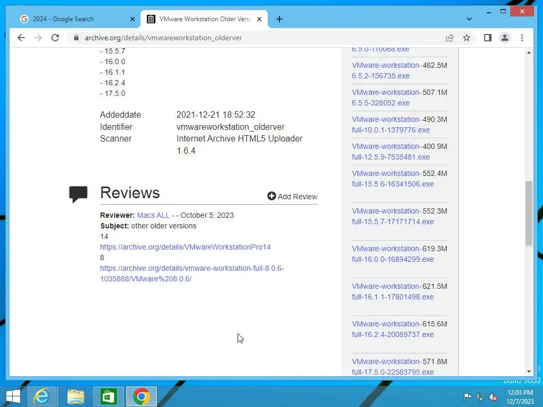This screenshot has width=543, height=407.
Task: Open the Windows Start menu
Action: point(13,396)
